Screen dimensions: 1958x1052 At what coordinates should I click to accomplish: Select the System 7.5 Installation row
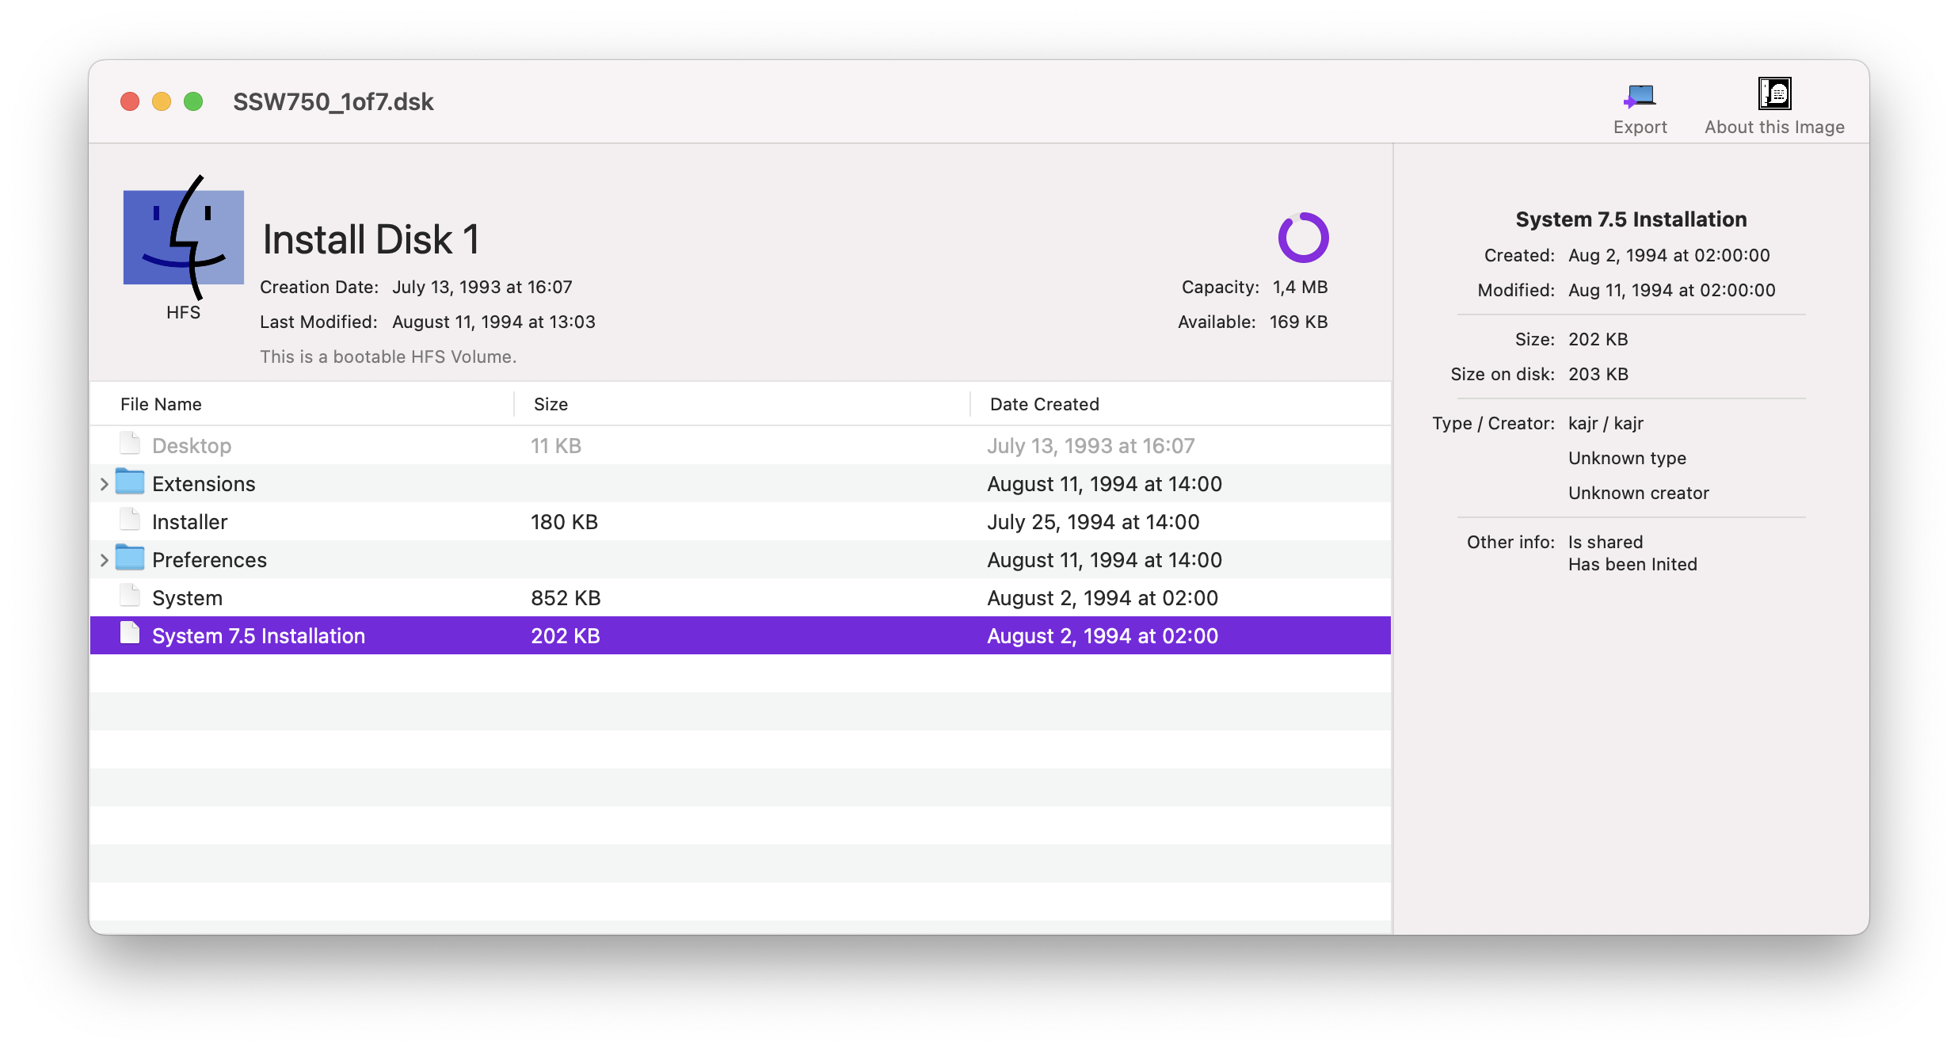[741, 635]
